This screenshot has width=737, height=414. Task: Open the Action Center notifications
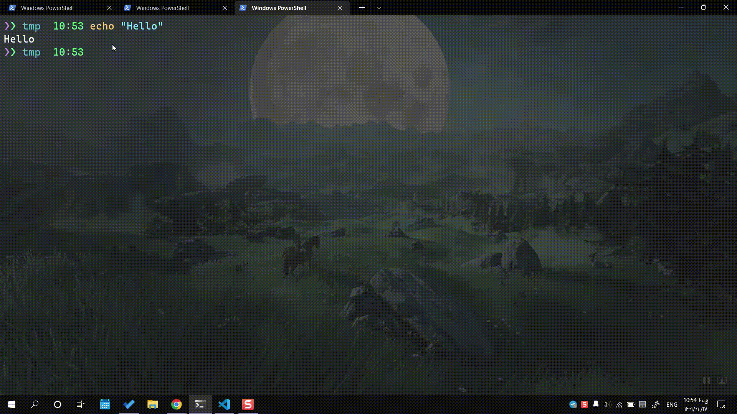click(x=721, y=404)
